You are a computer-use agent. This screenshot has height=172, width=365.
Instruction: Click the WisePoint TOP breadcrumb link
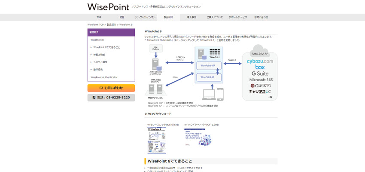pos(95,25)
